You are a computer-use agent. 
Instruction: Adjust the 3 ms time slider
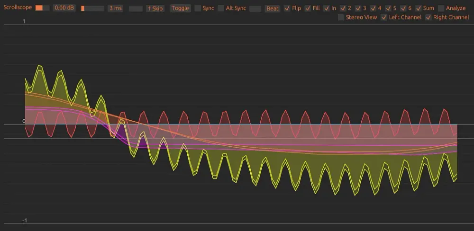pos(92,9)
